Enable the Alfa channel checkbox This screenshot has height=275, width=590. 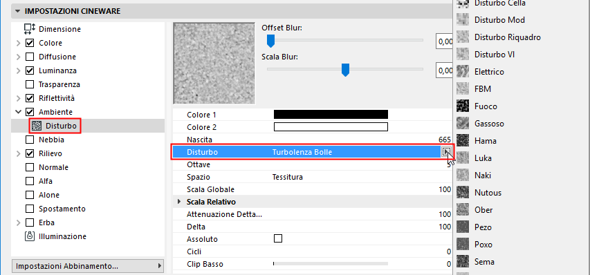[x=30, y=181]
